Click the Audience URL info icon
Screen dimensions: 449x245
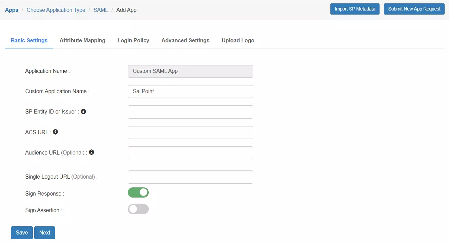(x=91, y=152)
